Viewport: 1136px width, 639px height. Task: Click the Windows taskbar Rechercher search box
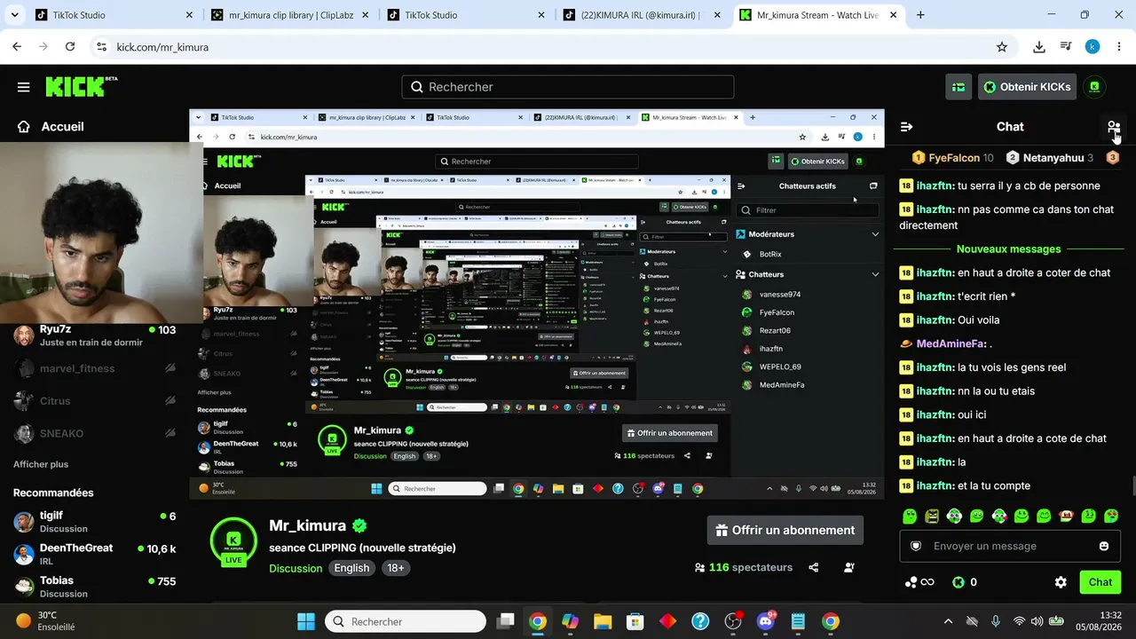[x=406, y=621]
